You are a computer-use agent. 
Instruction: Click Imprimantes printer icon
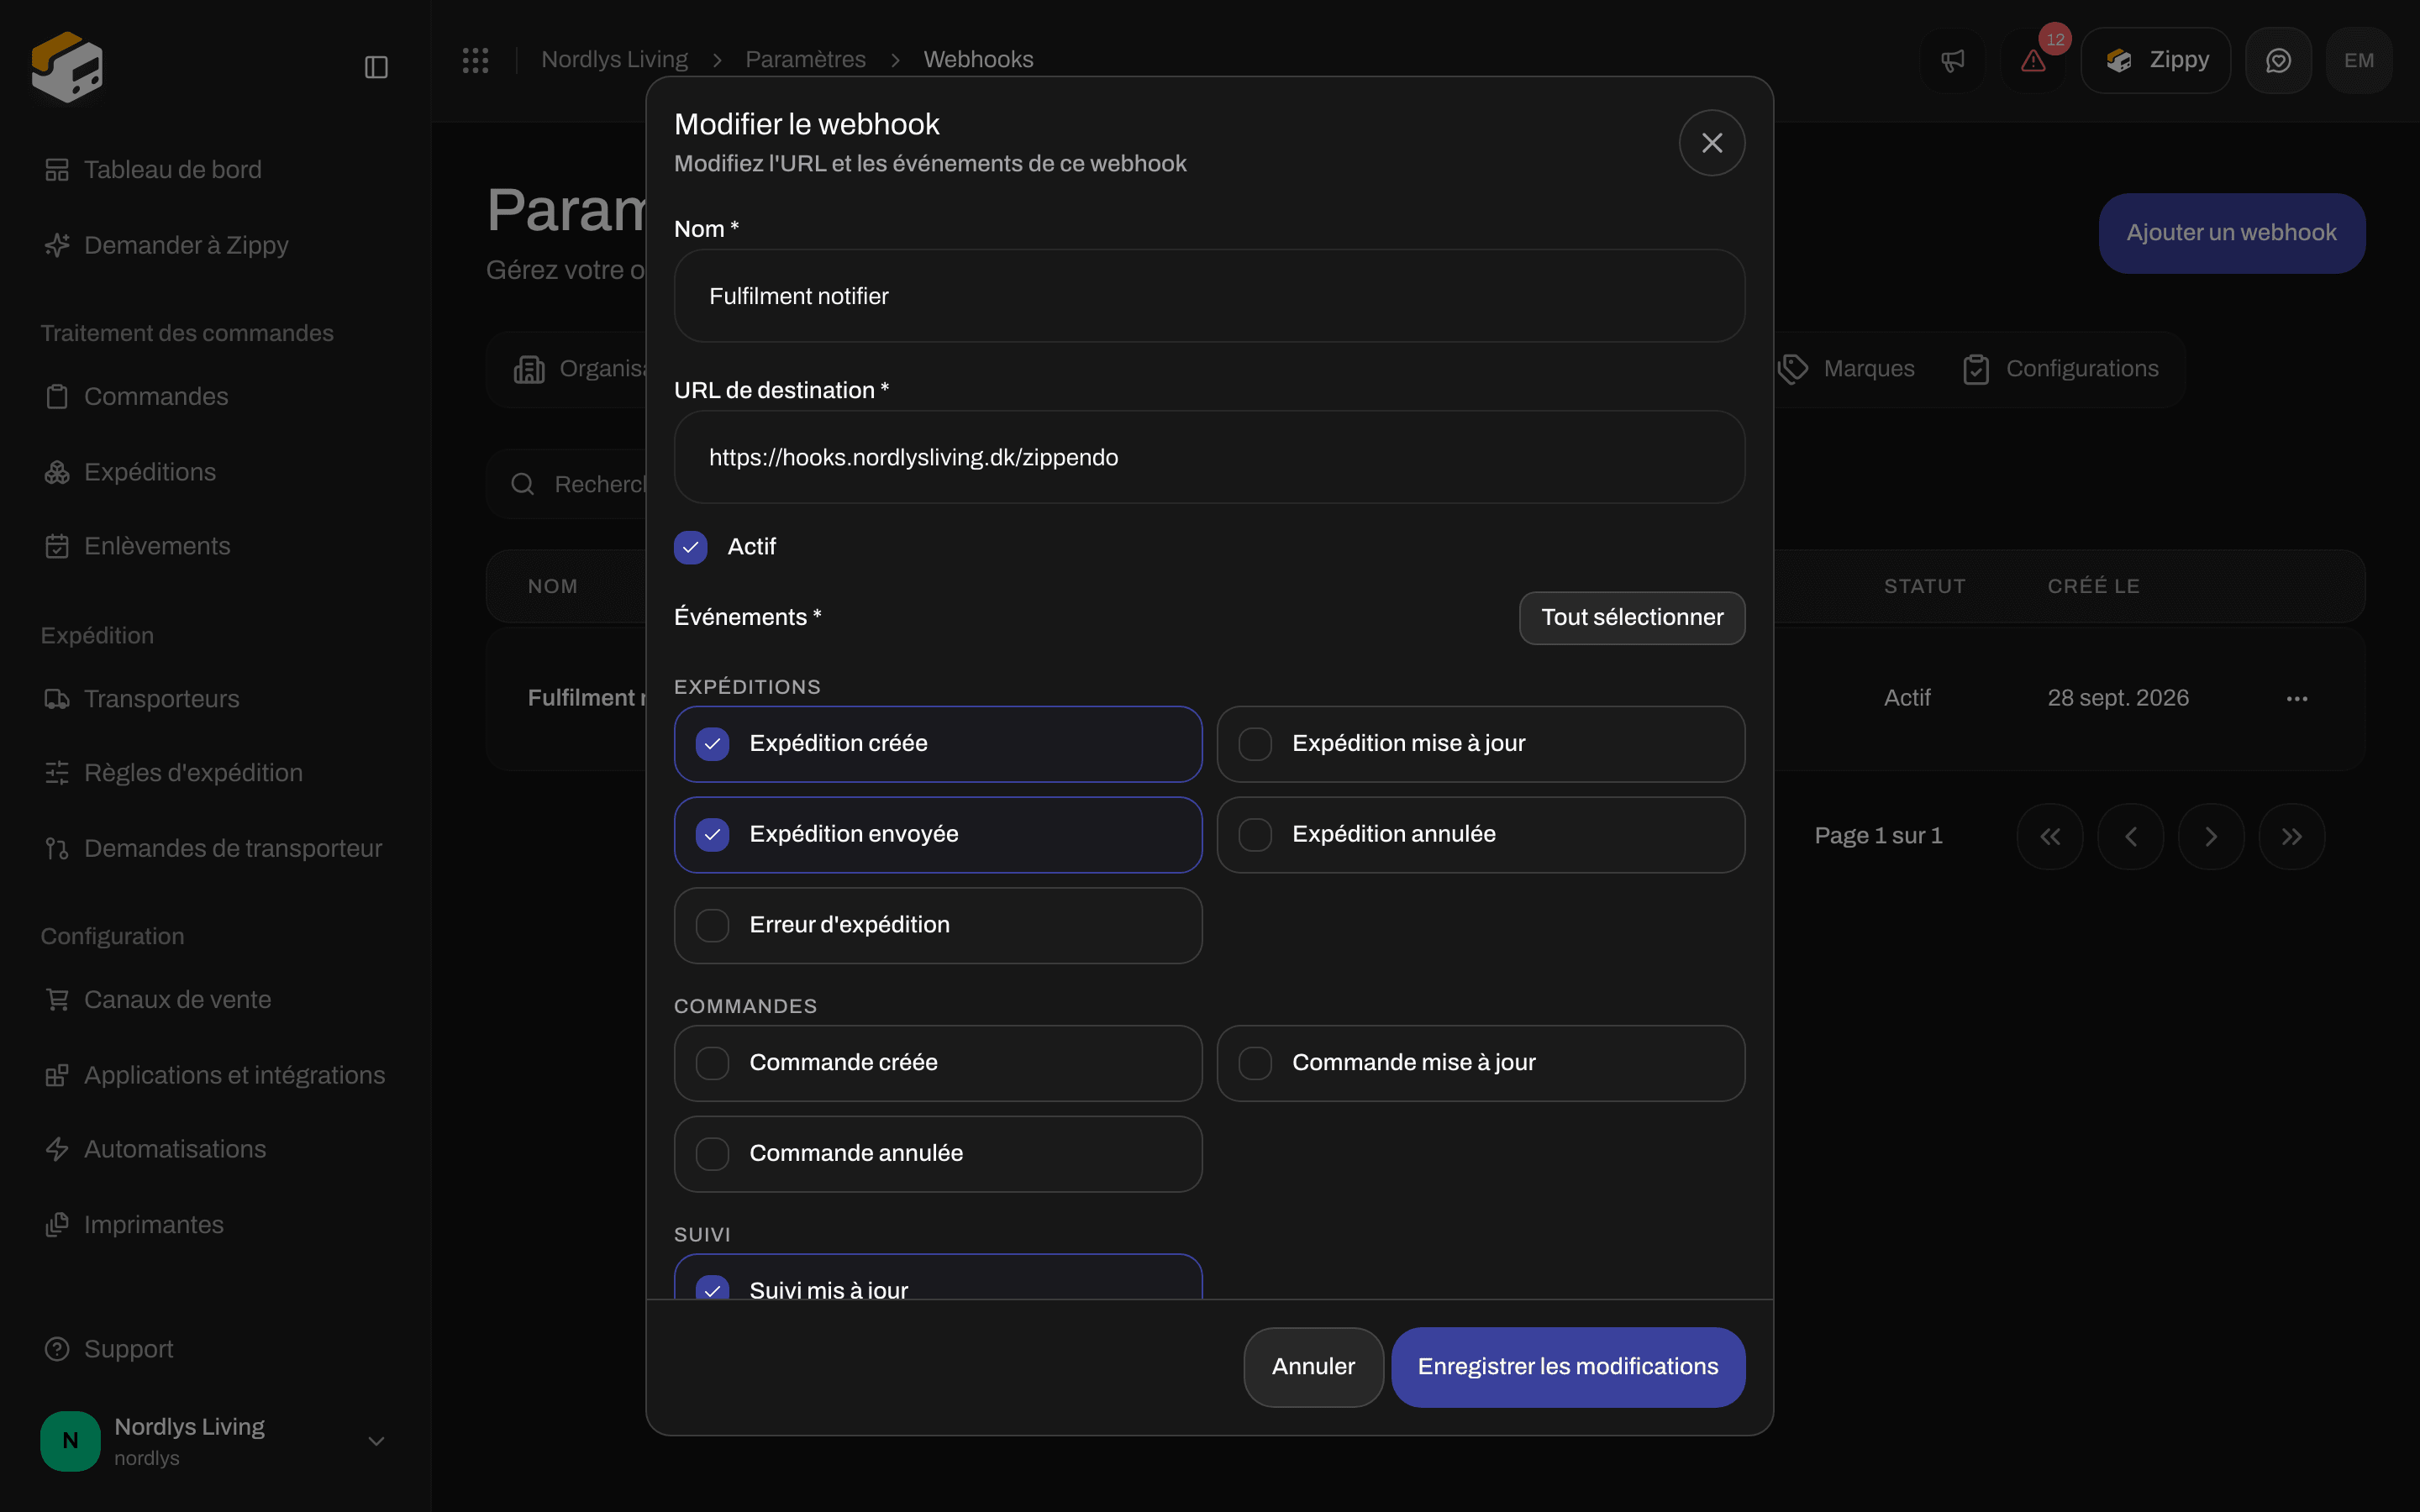[57, 1225]
